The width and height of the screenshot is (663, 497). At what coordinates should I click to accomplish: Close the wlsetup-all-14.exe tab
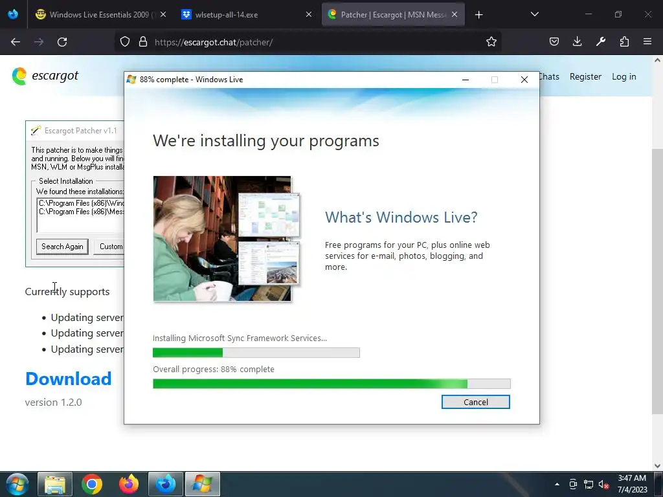(x=309, y=14)
